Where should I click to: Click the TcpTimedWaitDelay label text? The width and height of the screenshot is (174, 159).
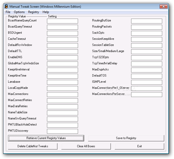coord(105,63)
